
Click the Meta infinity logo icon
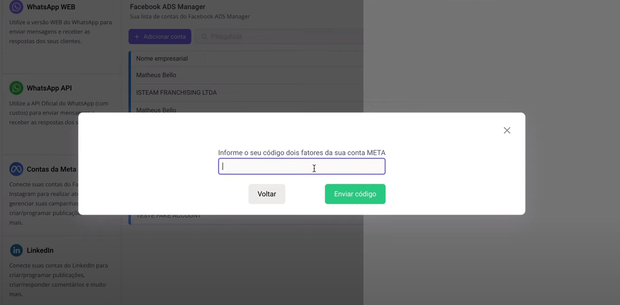click(x=16, y=169)
